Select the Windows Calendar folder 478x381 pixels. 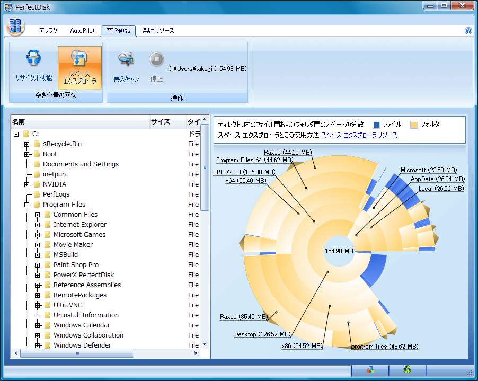point(82,325)
